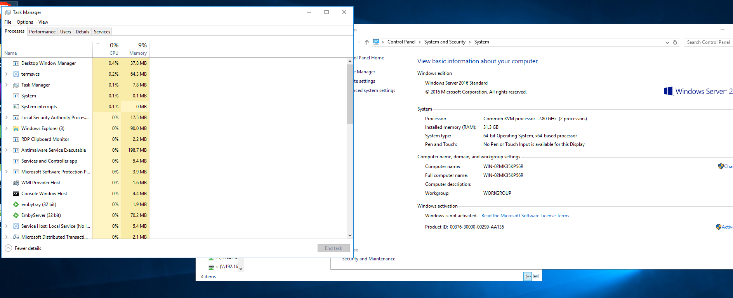The width and height of the screenshot is (733, 298).
Task: Expand the termsvcs process group
Action: pyautogui.click(x=6, y=74)
